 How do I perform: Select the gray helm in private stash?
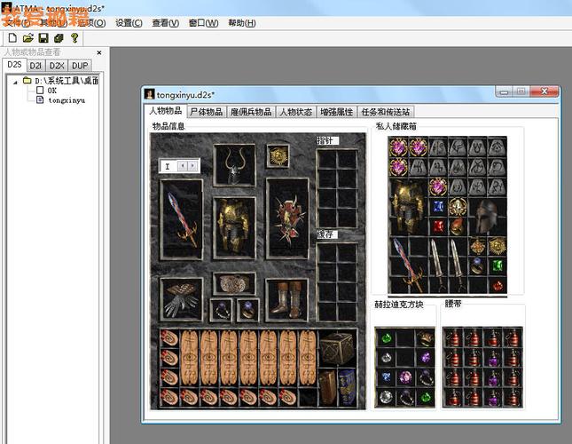(487, 216)
